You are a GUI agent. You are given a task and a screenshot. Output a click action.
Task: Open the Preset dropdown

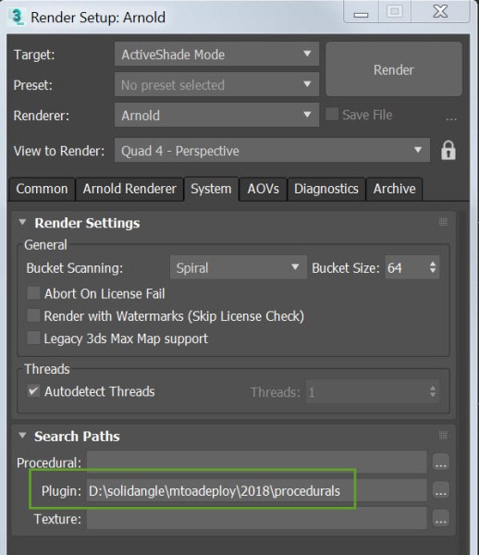216,84
